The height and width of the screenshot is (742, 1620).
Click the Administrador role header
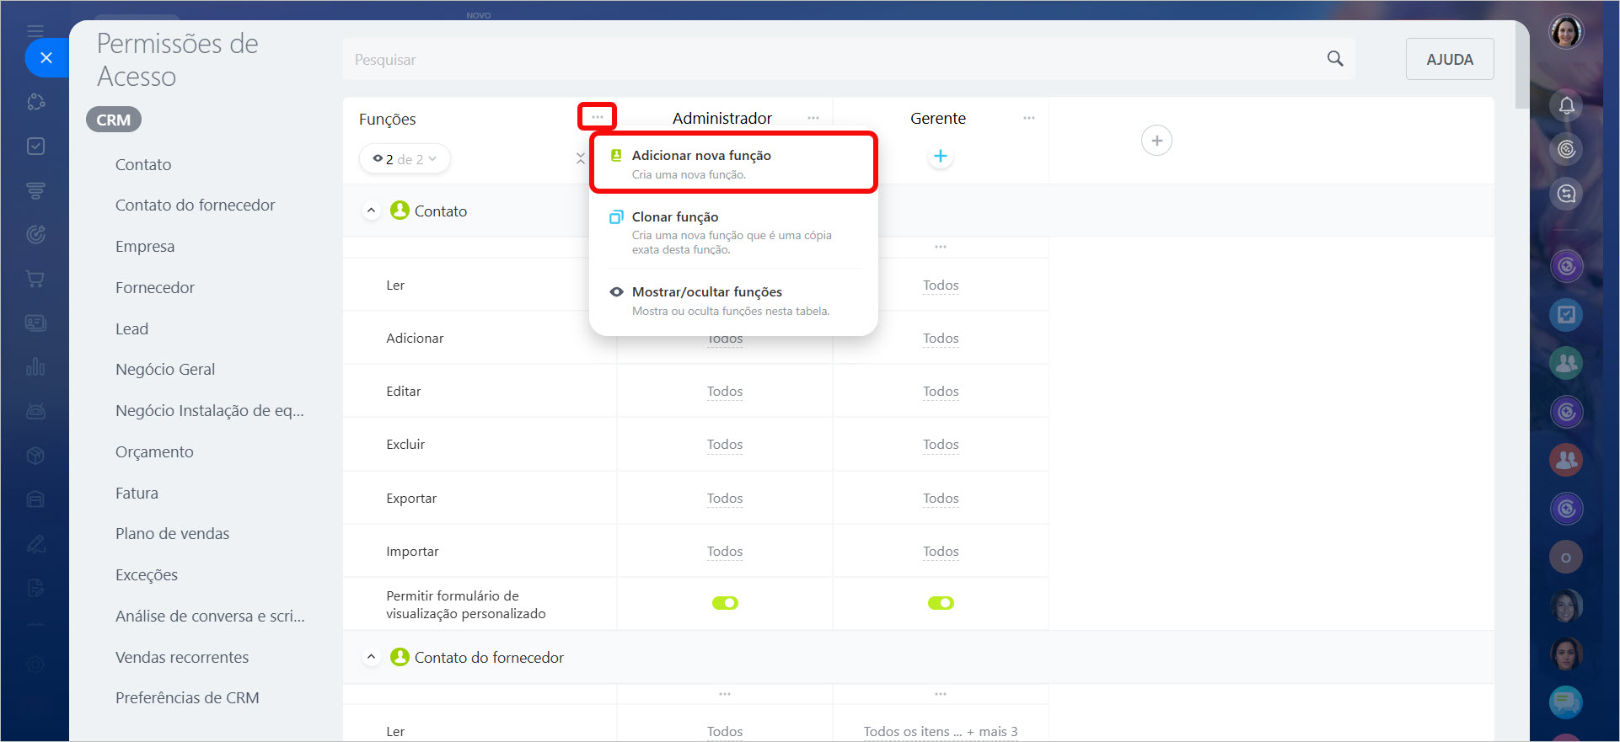pos(722,119)
